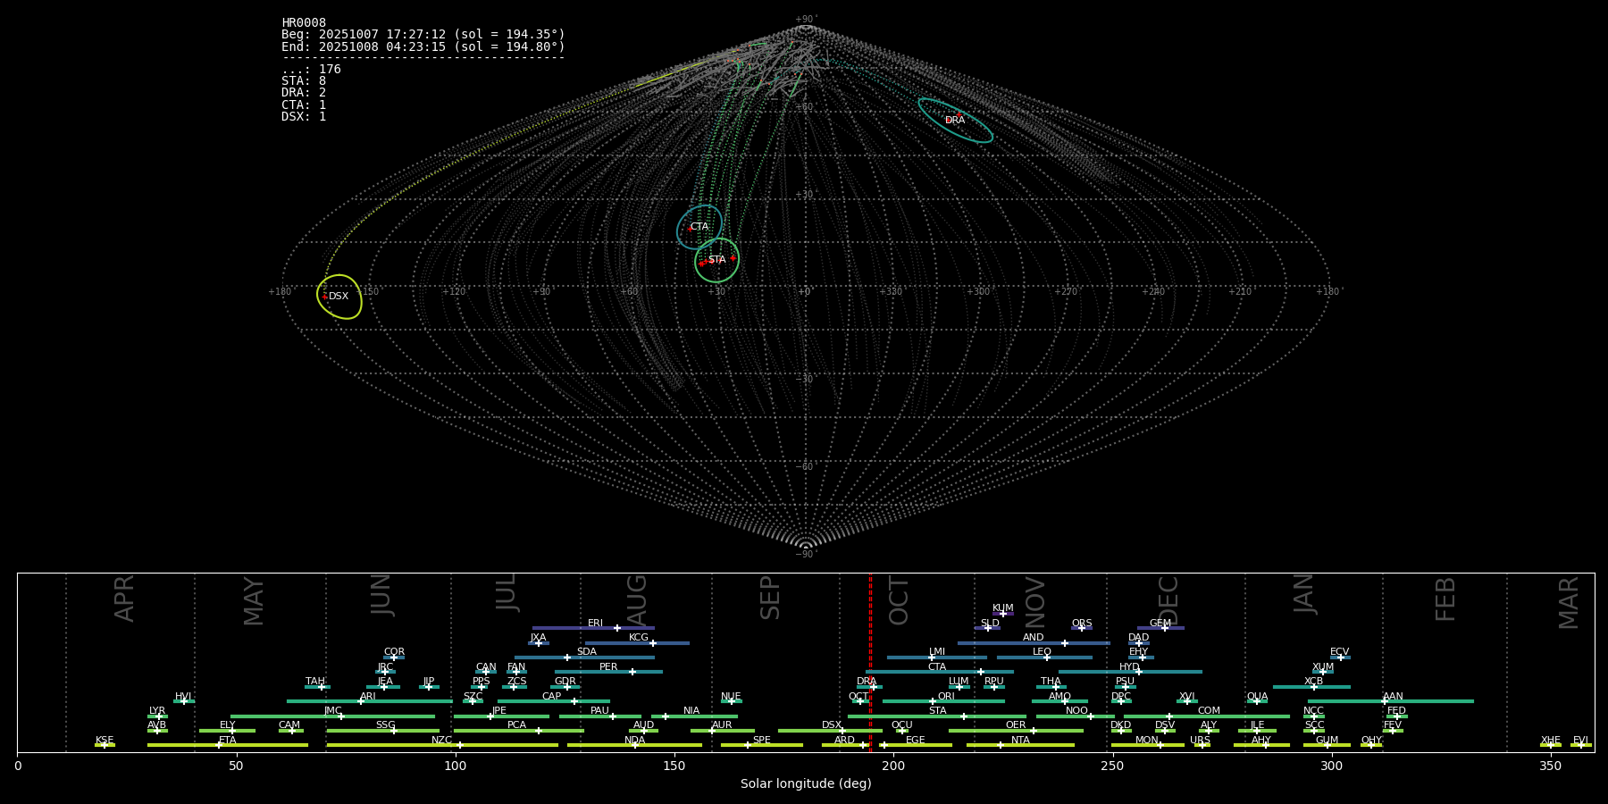This screenshot has width=1608, height=804.
Task: Click the OCT month label
Action: [899, 600]
